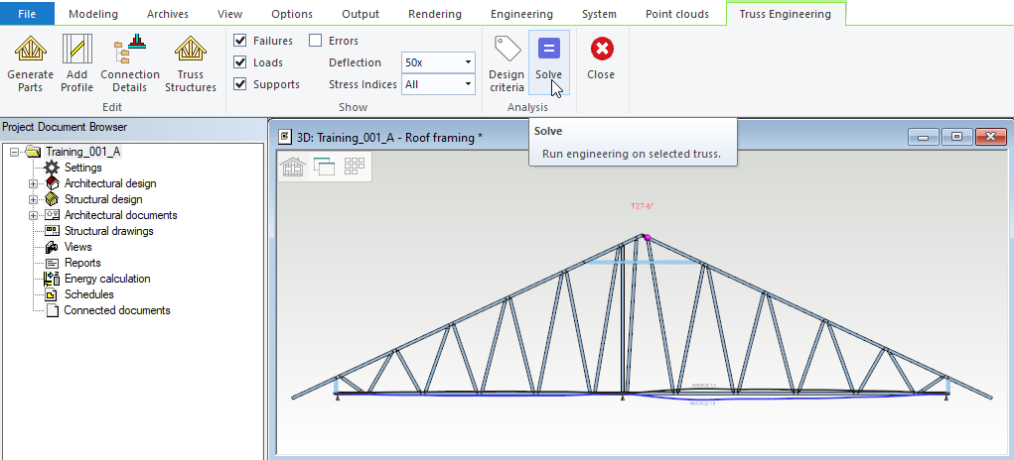Select Structural drawings in browser tree
The width and height of the screenshot is (1014, 460).
coord(108,231)
